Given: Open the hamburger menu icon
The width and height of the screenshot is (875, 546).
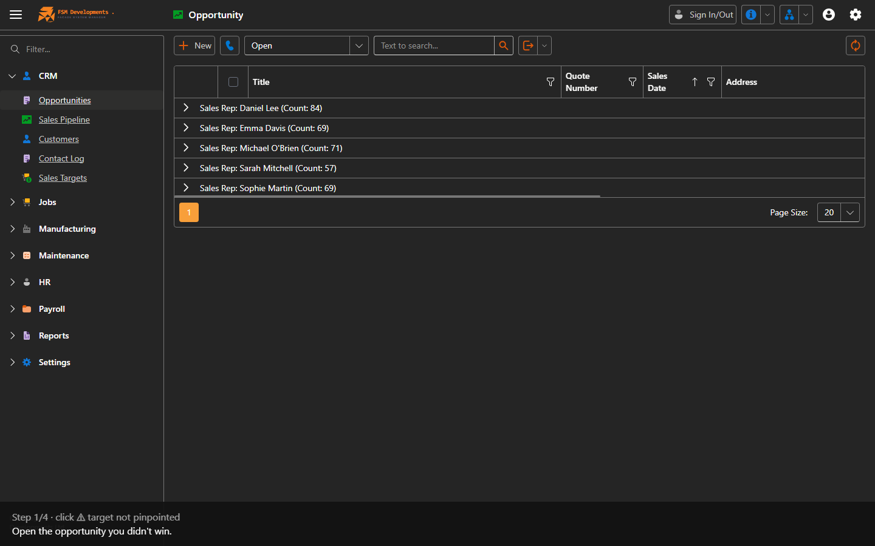Looking at the screenshot, I should (x=16, y=15).
